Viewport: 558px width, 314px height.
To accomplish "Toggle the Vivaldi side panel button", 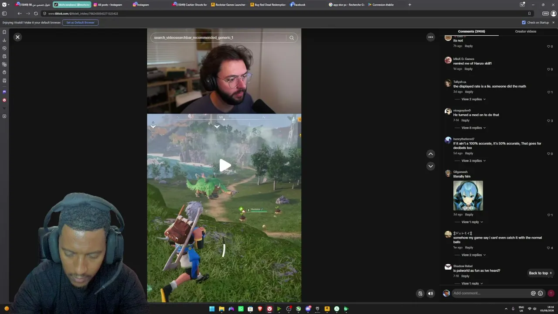I will [x=4, y=14].
